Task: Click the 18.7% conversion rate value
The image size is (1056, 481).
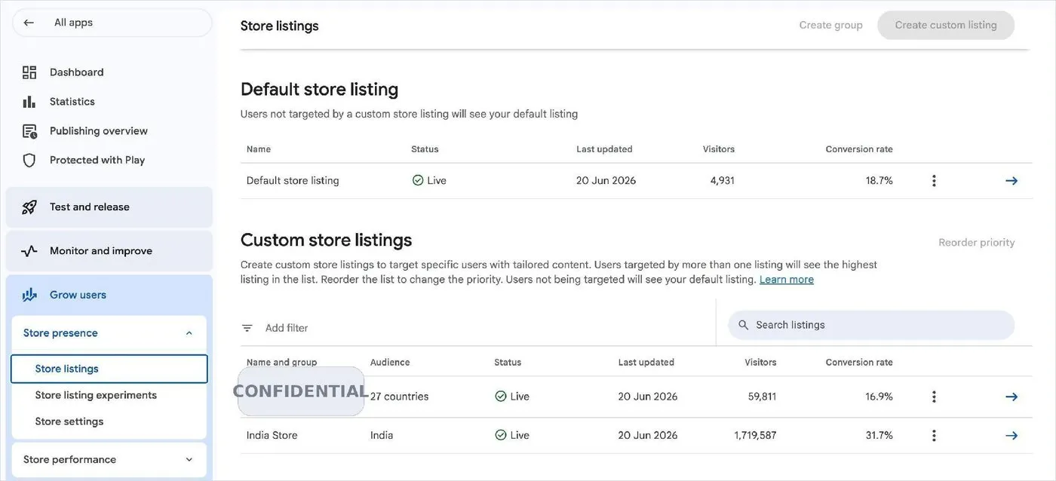Action: 879,180
